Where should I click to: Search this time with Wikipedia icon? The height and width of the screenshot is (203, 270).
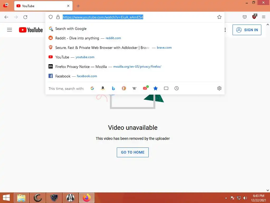point(134,88)
